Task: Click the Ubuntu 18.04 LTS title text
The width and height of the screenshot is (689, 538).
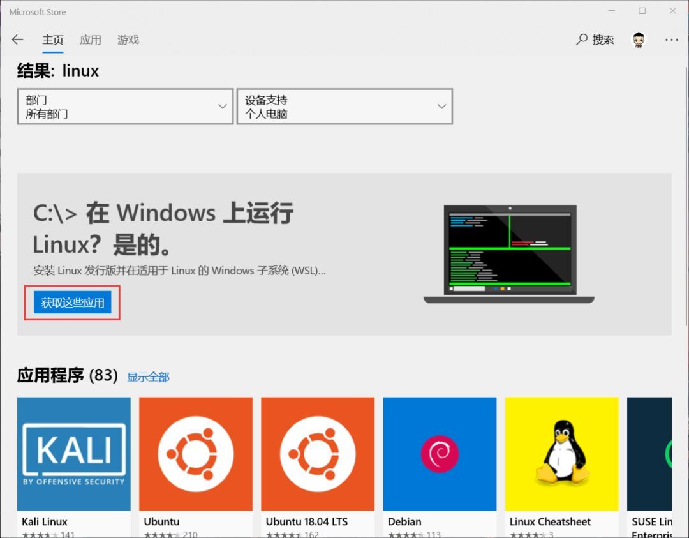Action: 307,522
